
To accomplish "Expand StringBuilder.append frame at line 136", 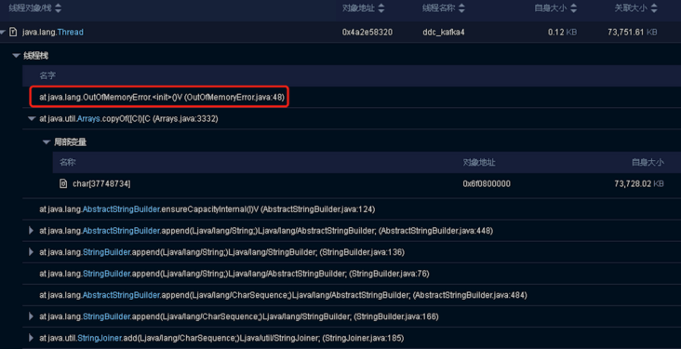I will click(31, 252).
